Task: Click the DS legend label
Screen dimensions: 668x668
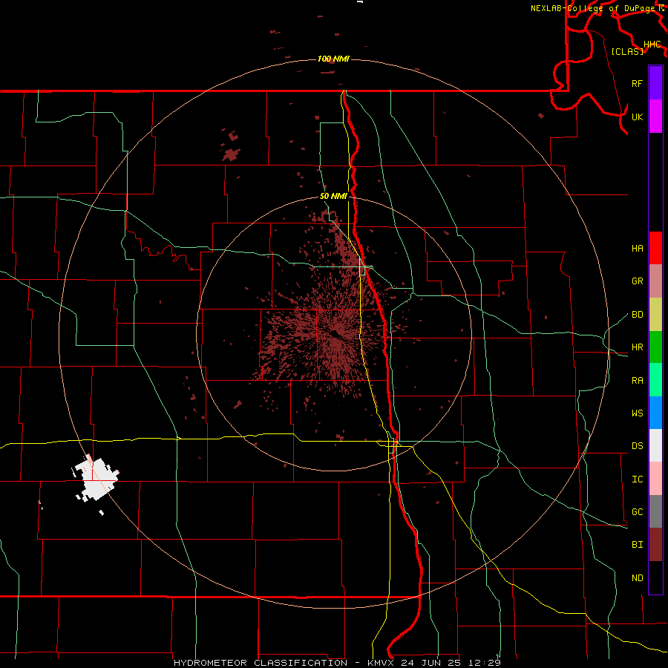Action: click(637, 446)
